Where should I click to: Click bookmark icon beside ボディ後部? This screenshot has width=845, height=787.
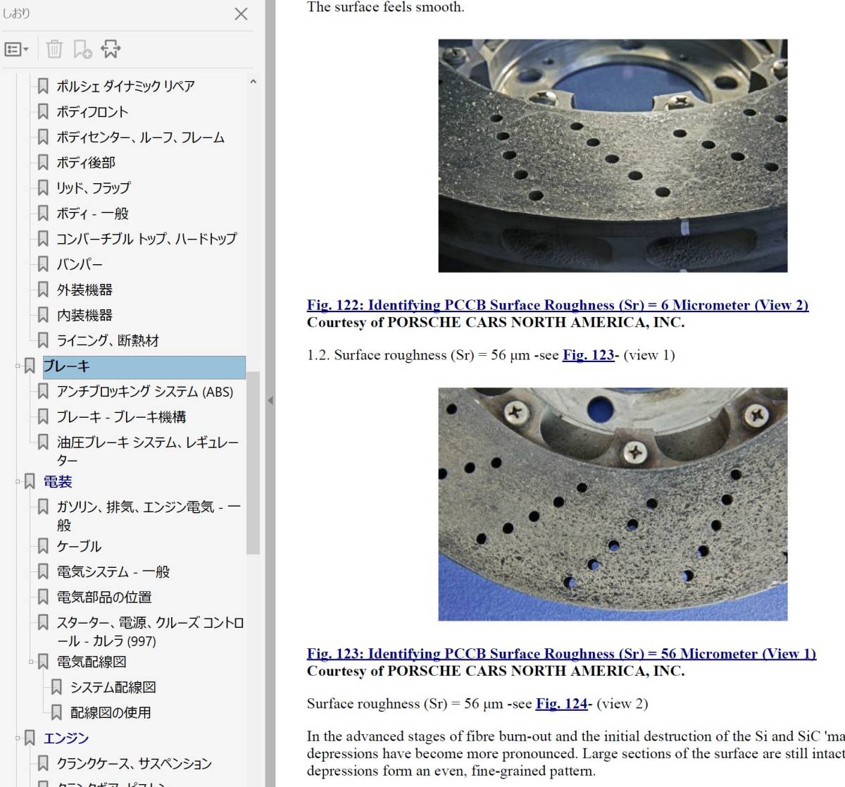pos(43,162)
